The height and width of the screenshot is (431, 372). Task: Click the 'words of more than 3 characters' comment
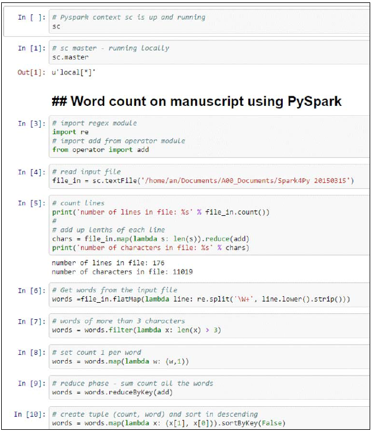[x=118, y=321]
